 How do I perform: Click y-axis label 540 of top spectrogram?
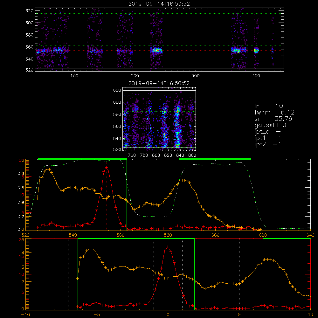[29, 59]
